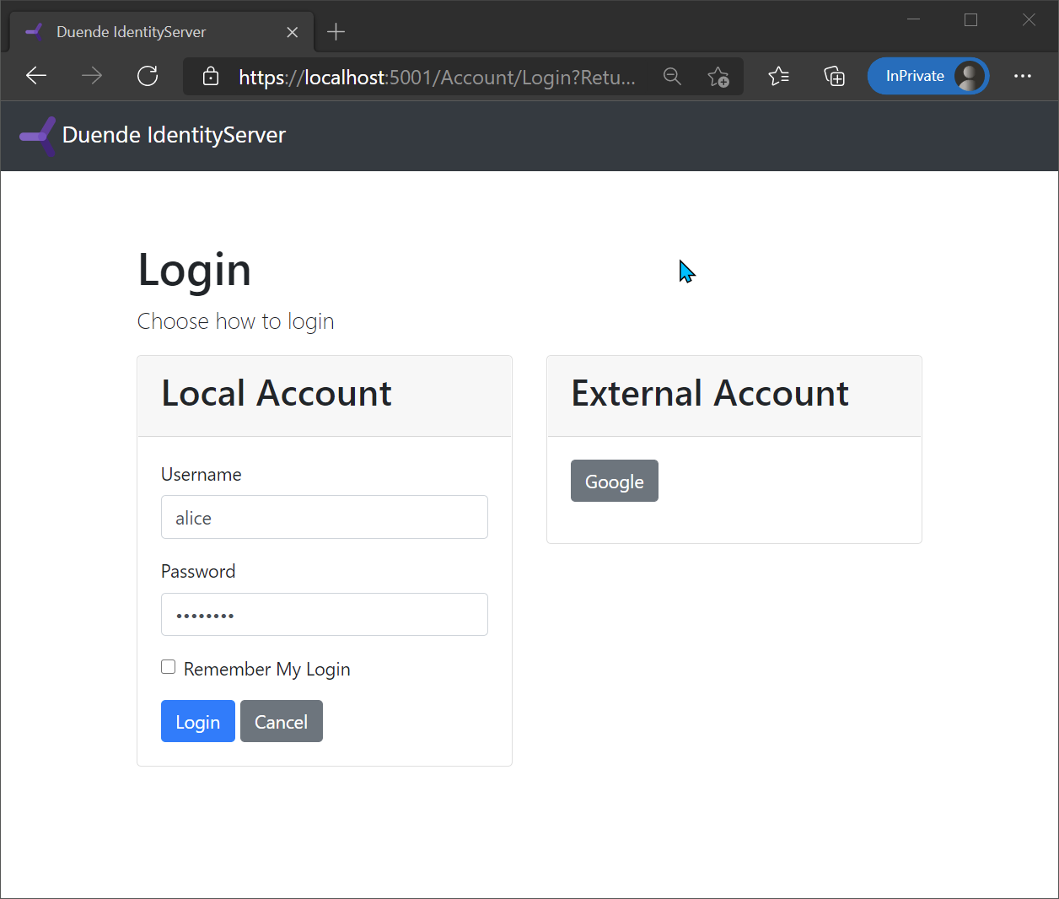Go back to the previous page
The height and width of the screenshot is (899, 1059).
coord(36,76)
